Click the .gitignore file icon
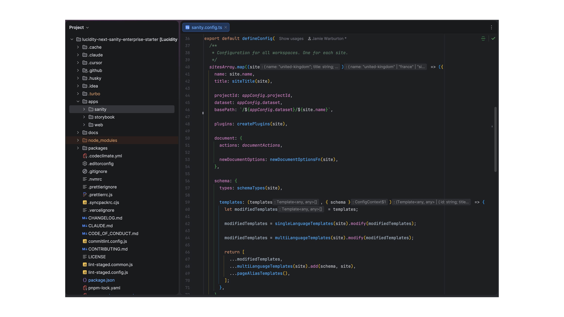 tap(85, 171)
